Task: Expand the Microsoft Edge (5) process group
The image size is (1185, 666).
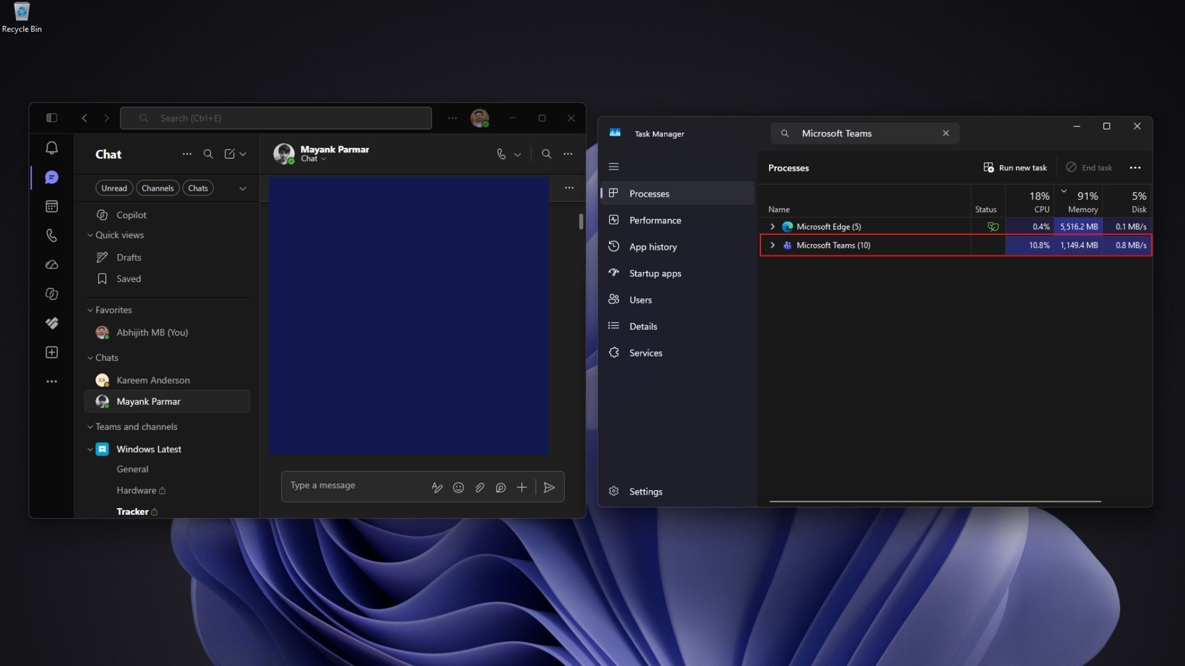Action: coord(772,227)
